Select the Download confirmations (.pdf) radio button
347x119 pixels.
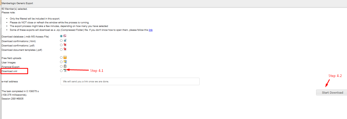pos(61,45)
